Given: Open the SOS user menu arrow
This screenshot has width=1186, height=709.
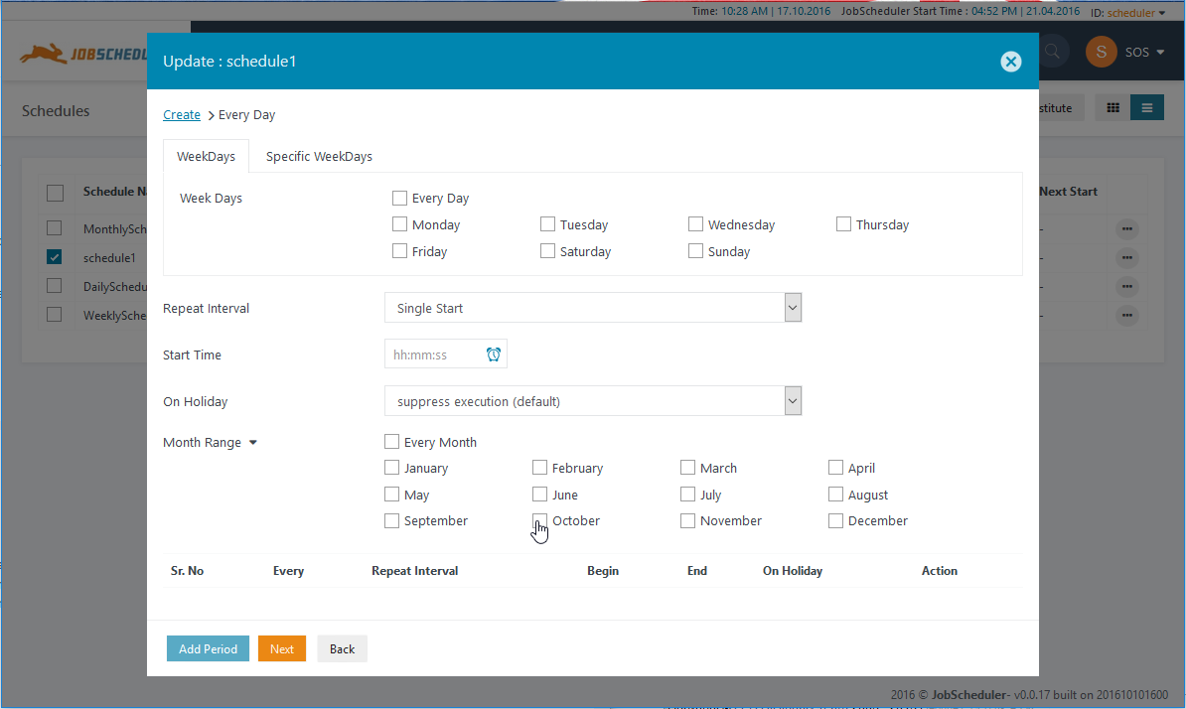Looking at the screenshot, I should tap(1160, 53).
